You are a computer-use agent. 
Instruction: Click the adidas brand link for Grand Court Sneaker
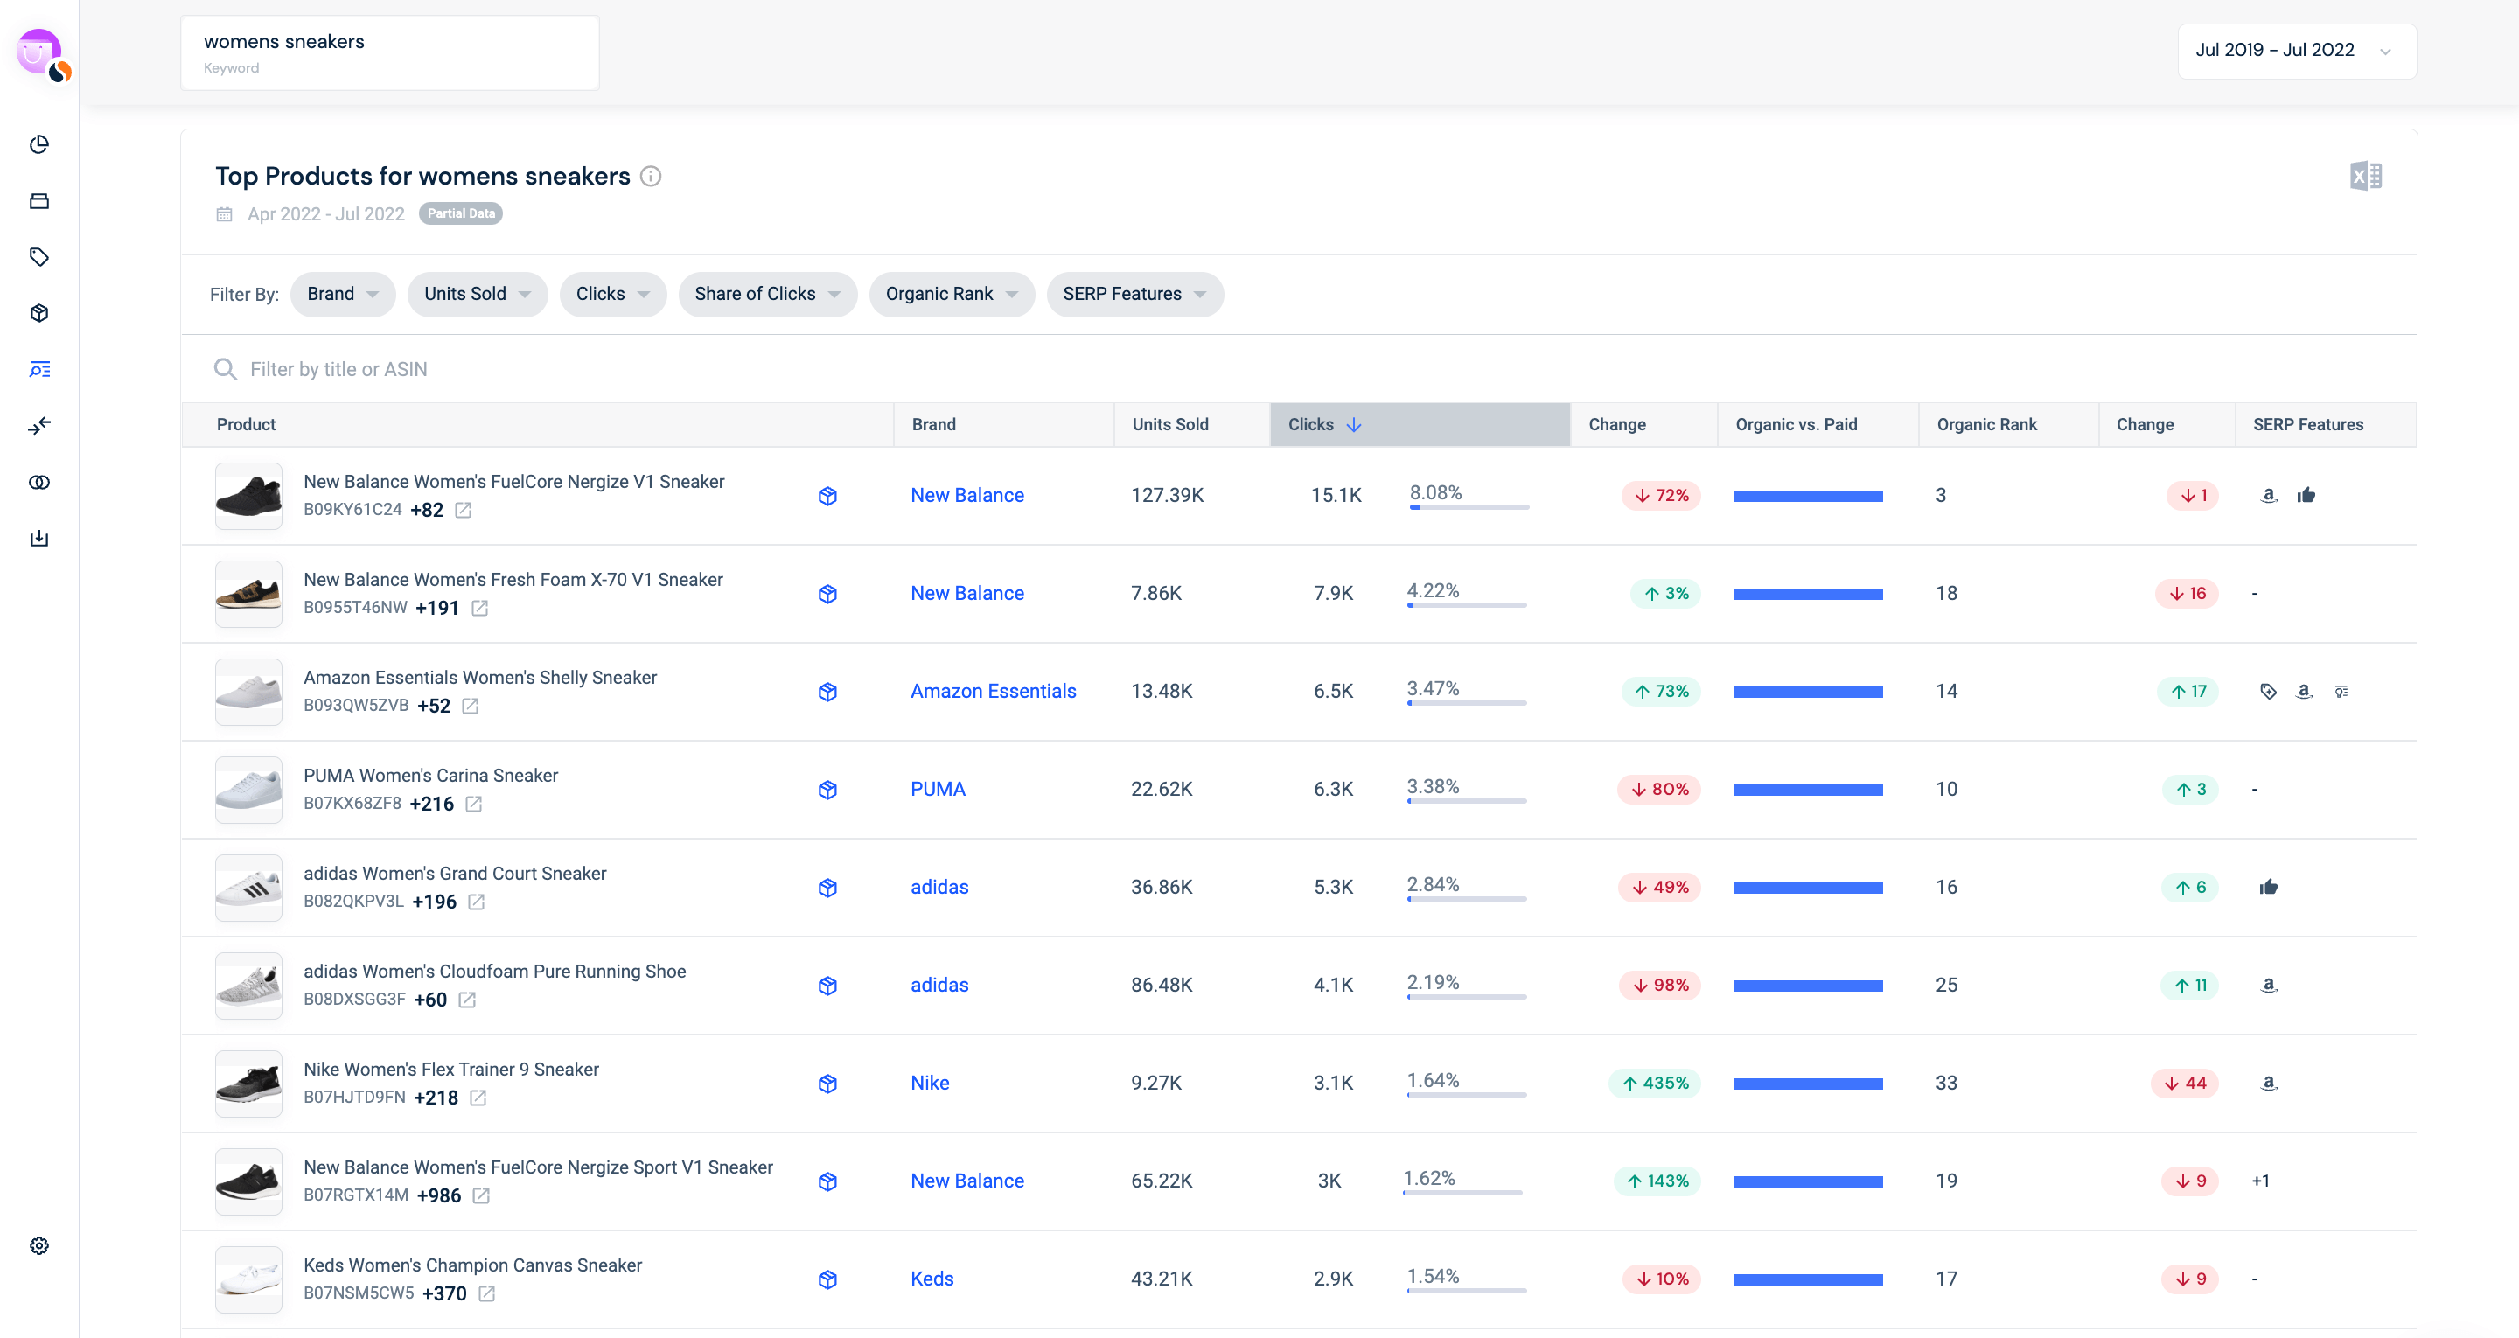(939, 887)
